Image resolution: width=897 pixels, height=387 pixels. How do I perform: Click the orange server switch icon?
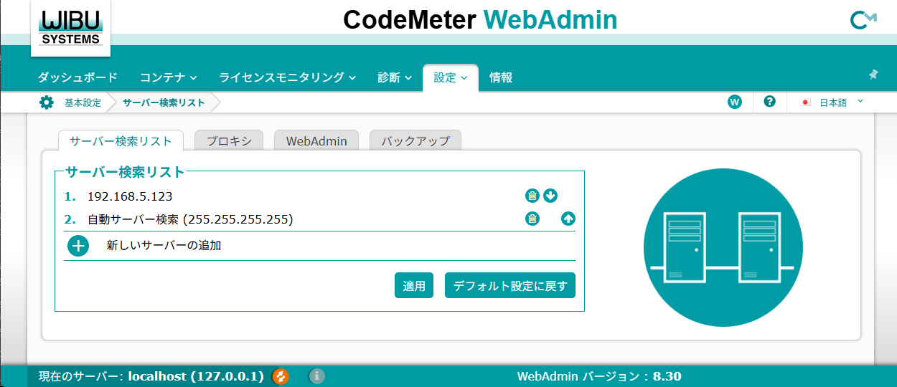[x=281, y=376]
